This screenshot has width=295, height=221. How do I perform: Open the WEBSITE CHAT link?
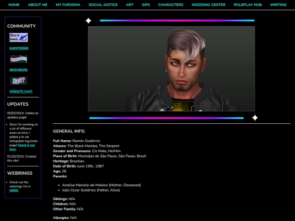coord(21,92)
